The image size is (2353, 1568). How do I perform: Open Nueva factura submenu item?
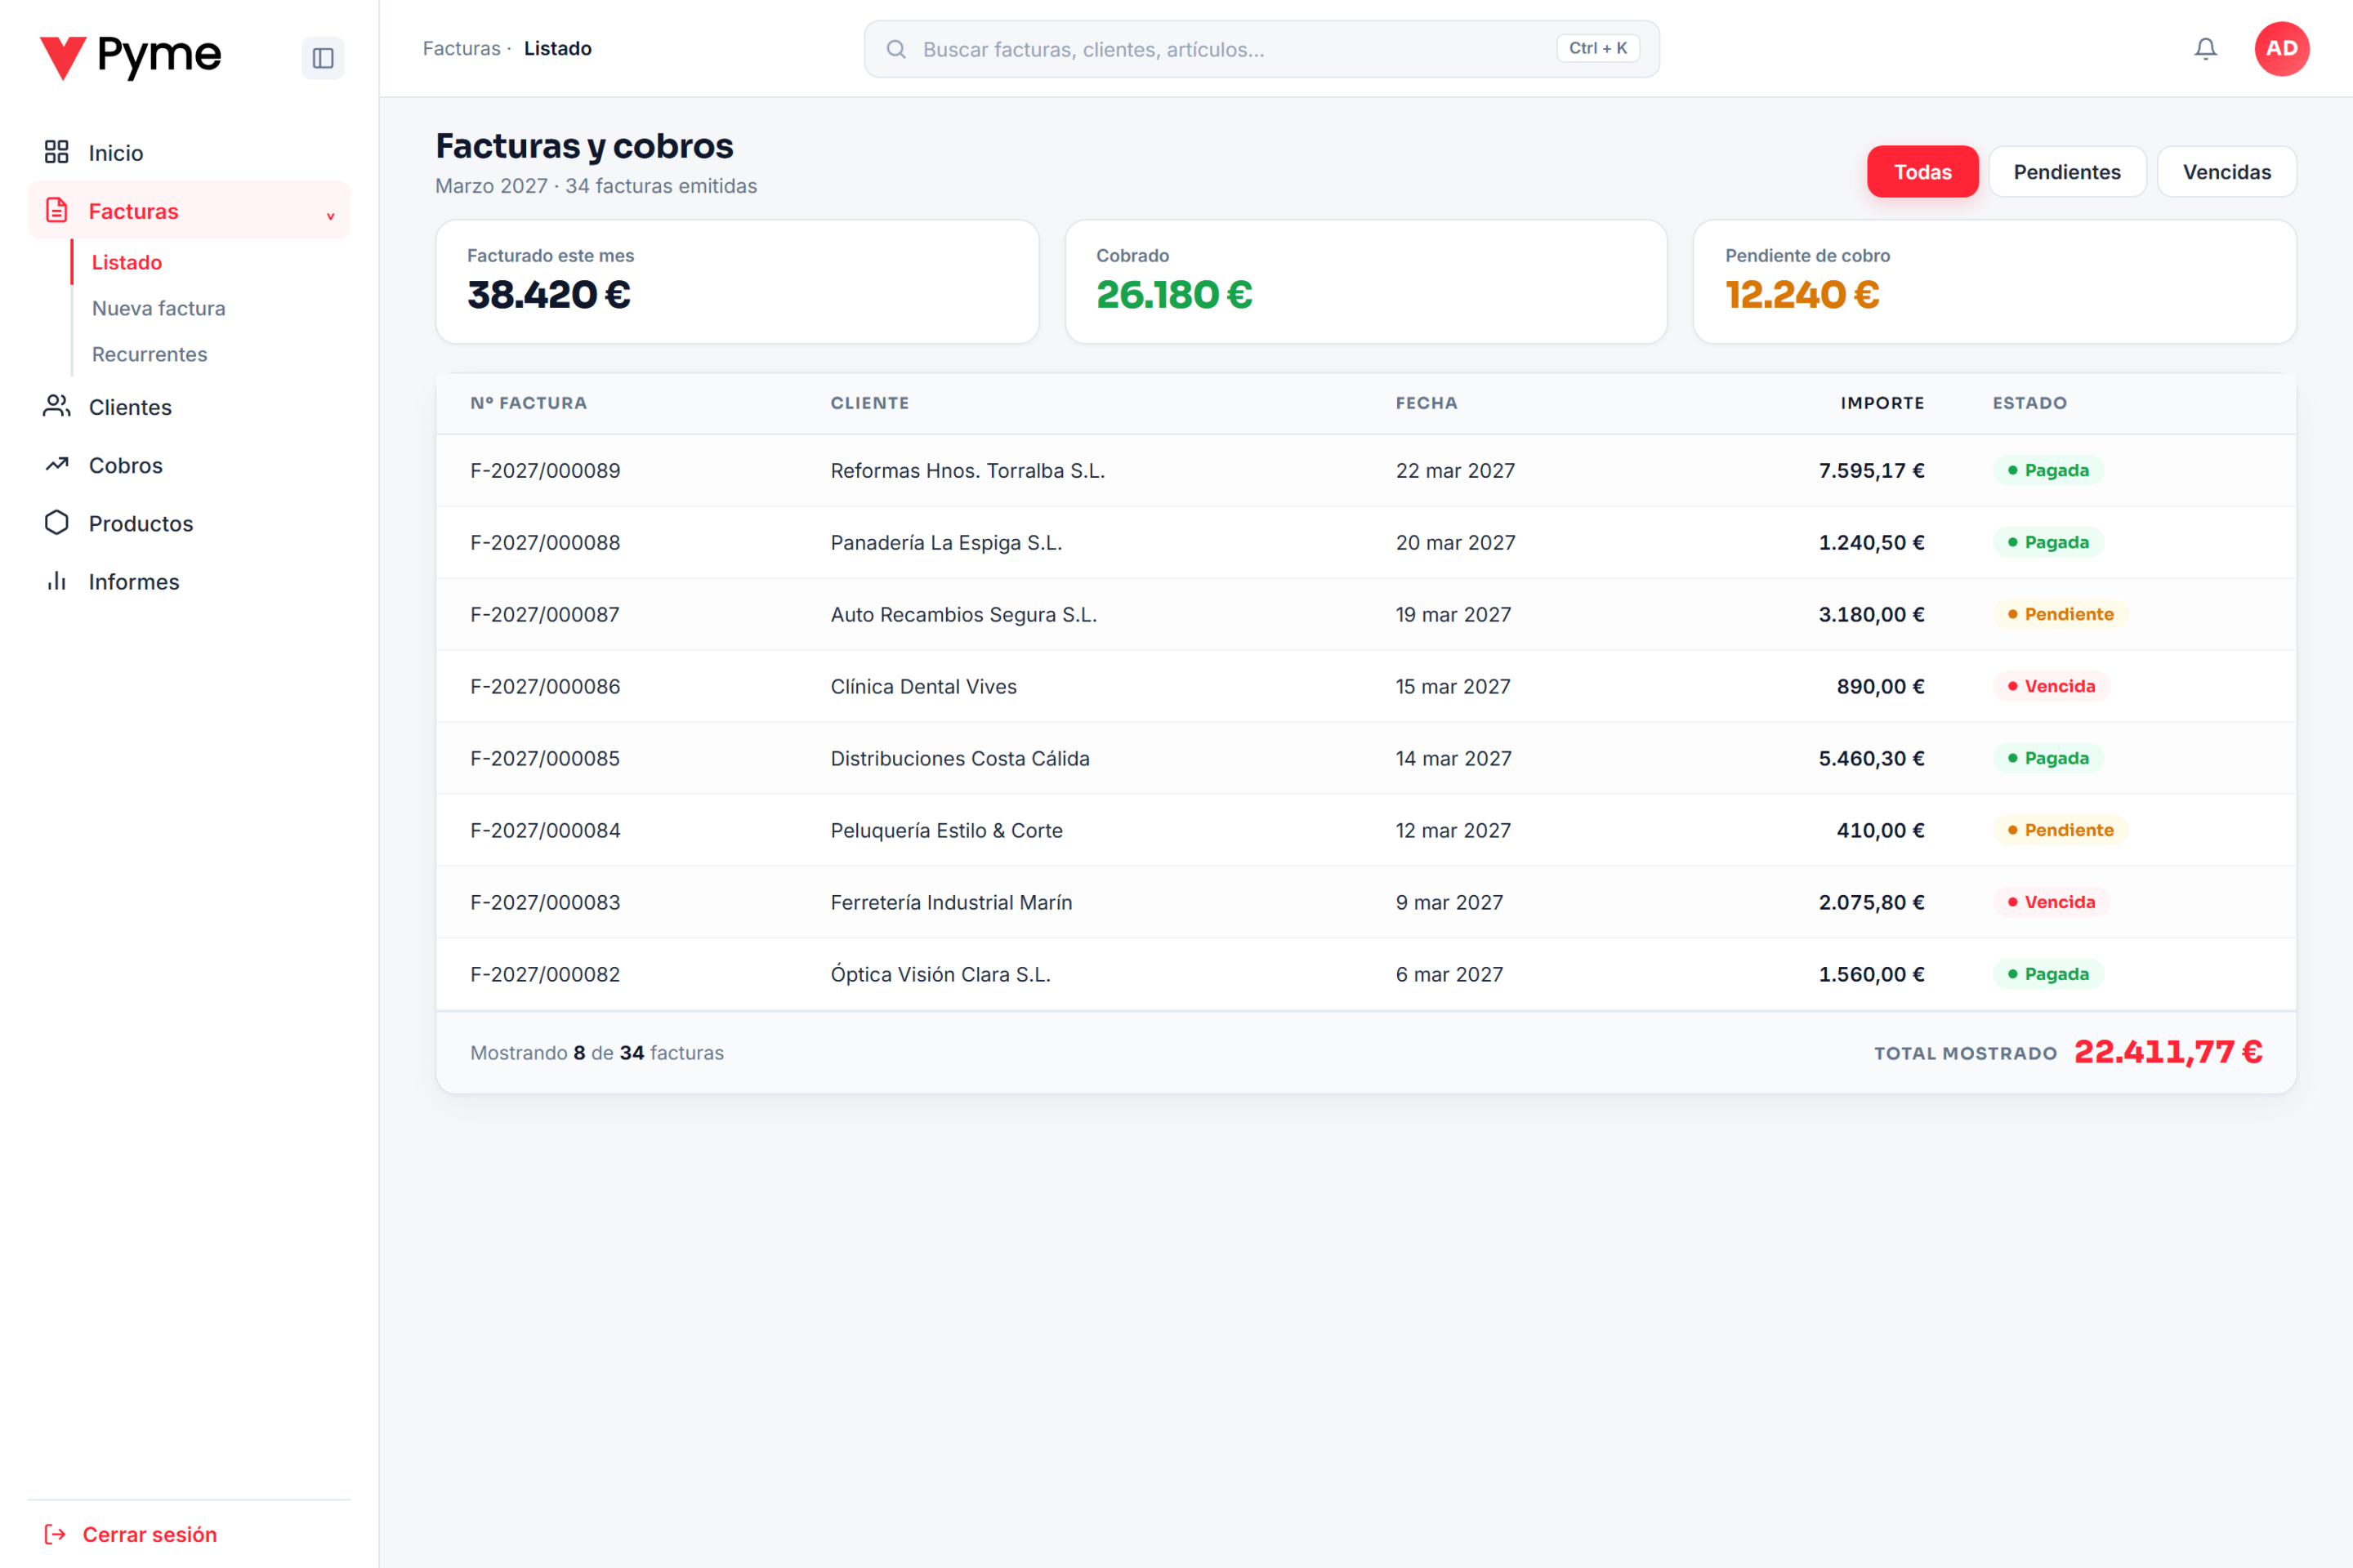pyautogui.click(x=158, y=308)
